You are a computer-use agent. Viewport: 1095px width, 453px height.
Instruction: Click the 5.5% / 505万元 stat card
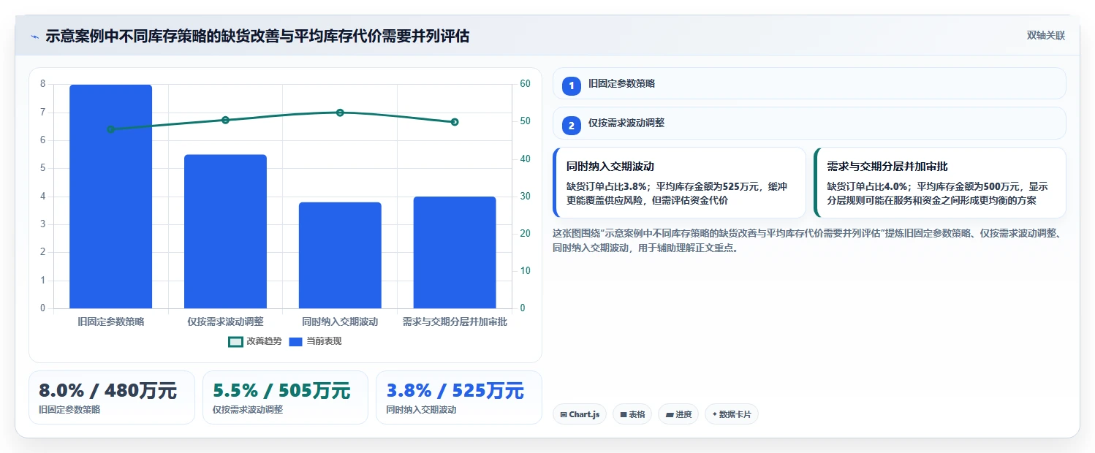[x=285, y=397]
